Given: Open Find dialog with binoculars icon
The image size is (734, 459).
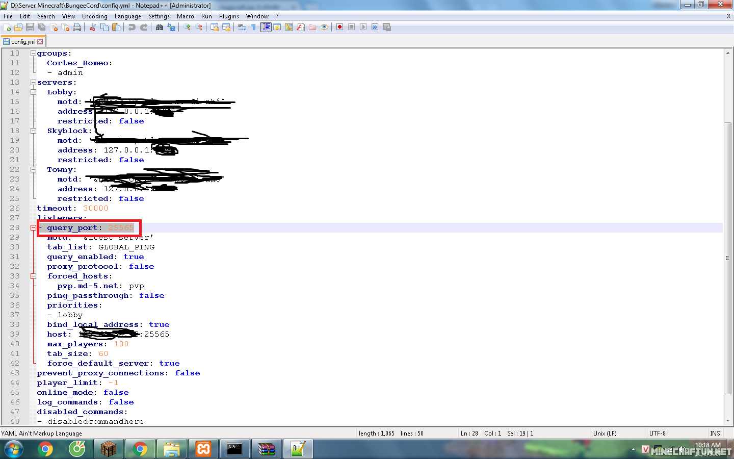Looking at the screenshot, I should [x=160, y=27].
